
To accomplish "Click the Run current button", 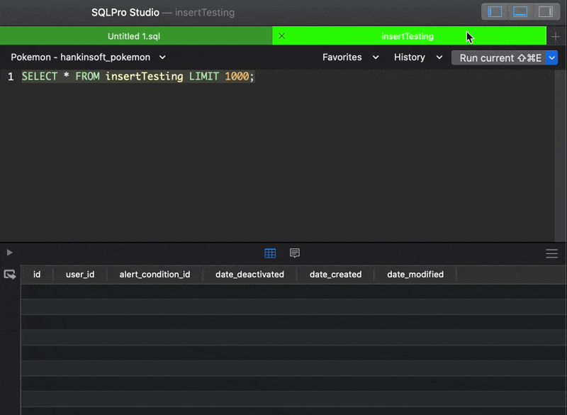I will coord(499,58).
